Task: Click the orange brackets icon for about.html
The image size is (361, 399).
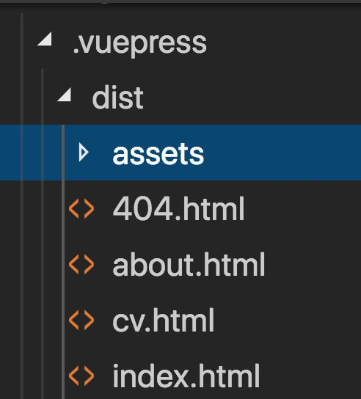Action: point(81,265)
